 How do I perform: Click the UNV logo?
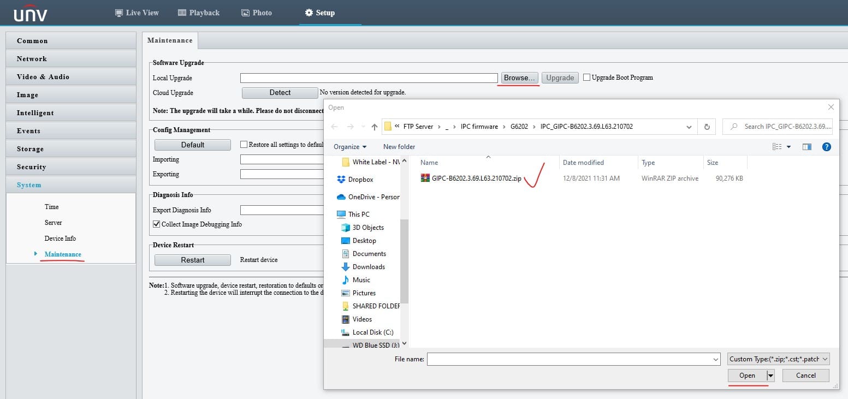(x=31, y=13)
